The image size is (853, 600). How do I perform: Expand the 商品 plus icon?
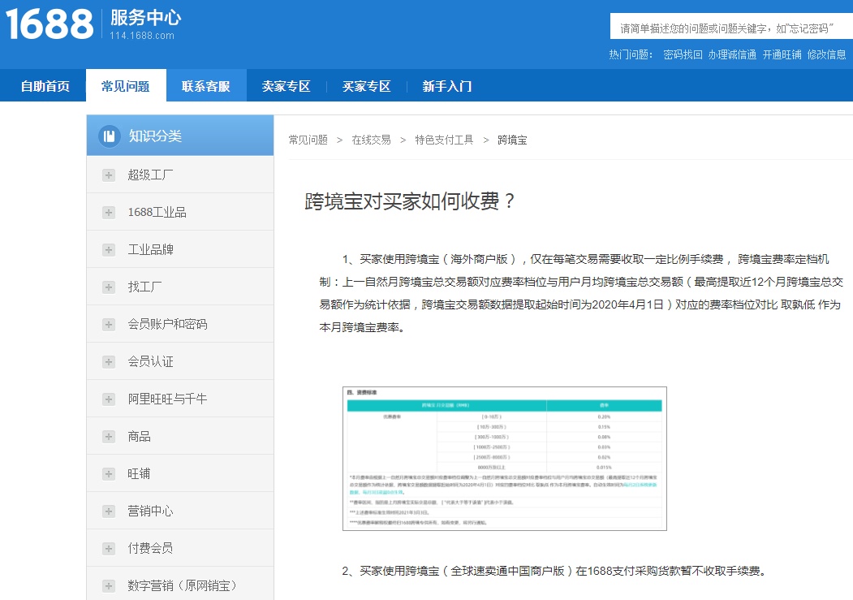109,437
